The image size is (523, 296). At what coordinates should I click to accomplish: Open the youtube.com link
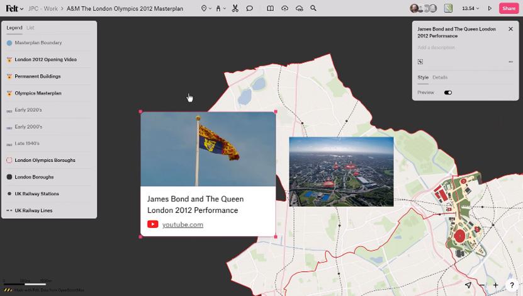183,225
